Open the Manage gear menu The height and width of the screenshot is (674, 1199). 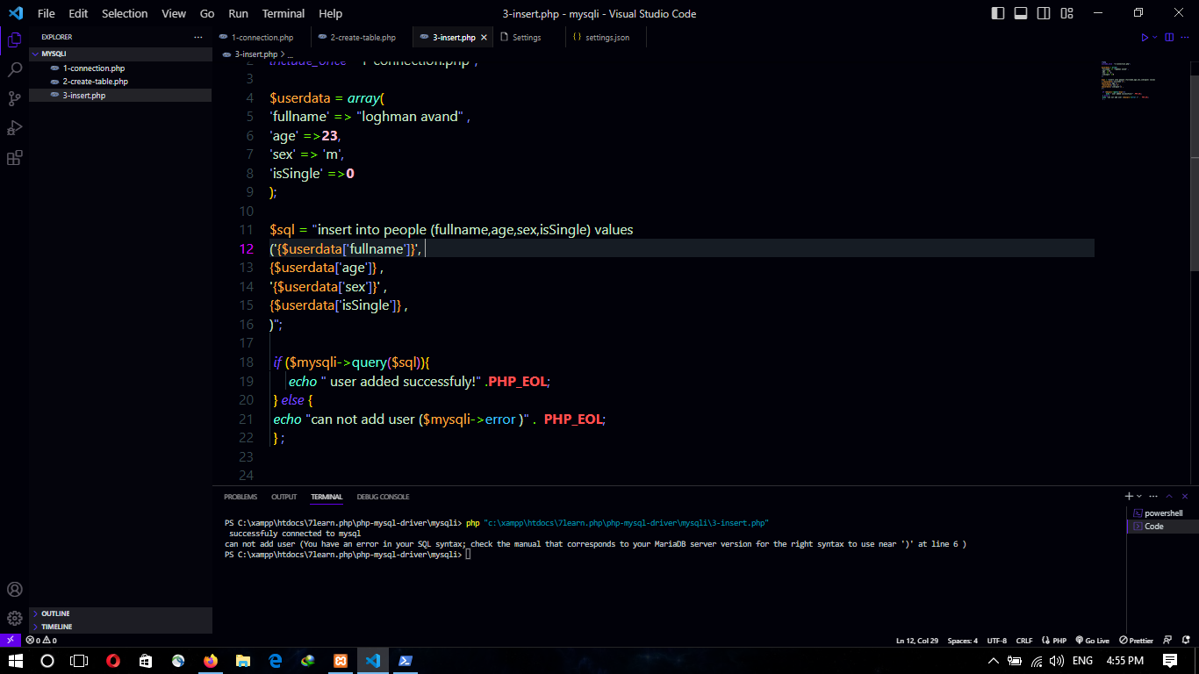click(14, 618)
